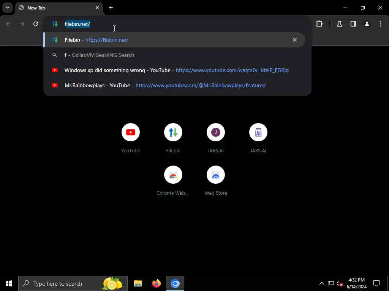Open File Explorer from the taskbar
The width and height of the screenshot is (389, 291).
[x=138, y=283]
